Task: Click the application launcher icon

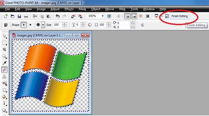Action: 156,16
